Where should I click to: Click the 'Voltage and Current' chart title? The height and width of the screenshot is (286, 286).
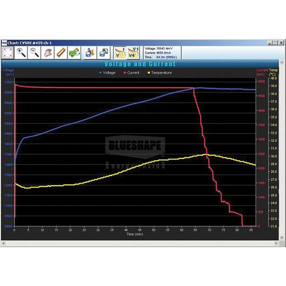pos(140,64)
